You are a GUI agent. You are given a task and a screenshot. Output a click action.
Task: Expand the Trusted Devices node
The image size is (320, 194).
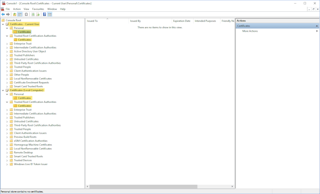tap(7, 160)
